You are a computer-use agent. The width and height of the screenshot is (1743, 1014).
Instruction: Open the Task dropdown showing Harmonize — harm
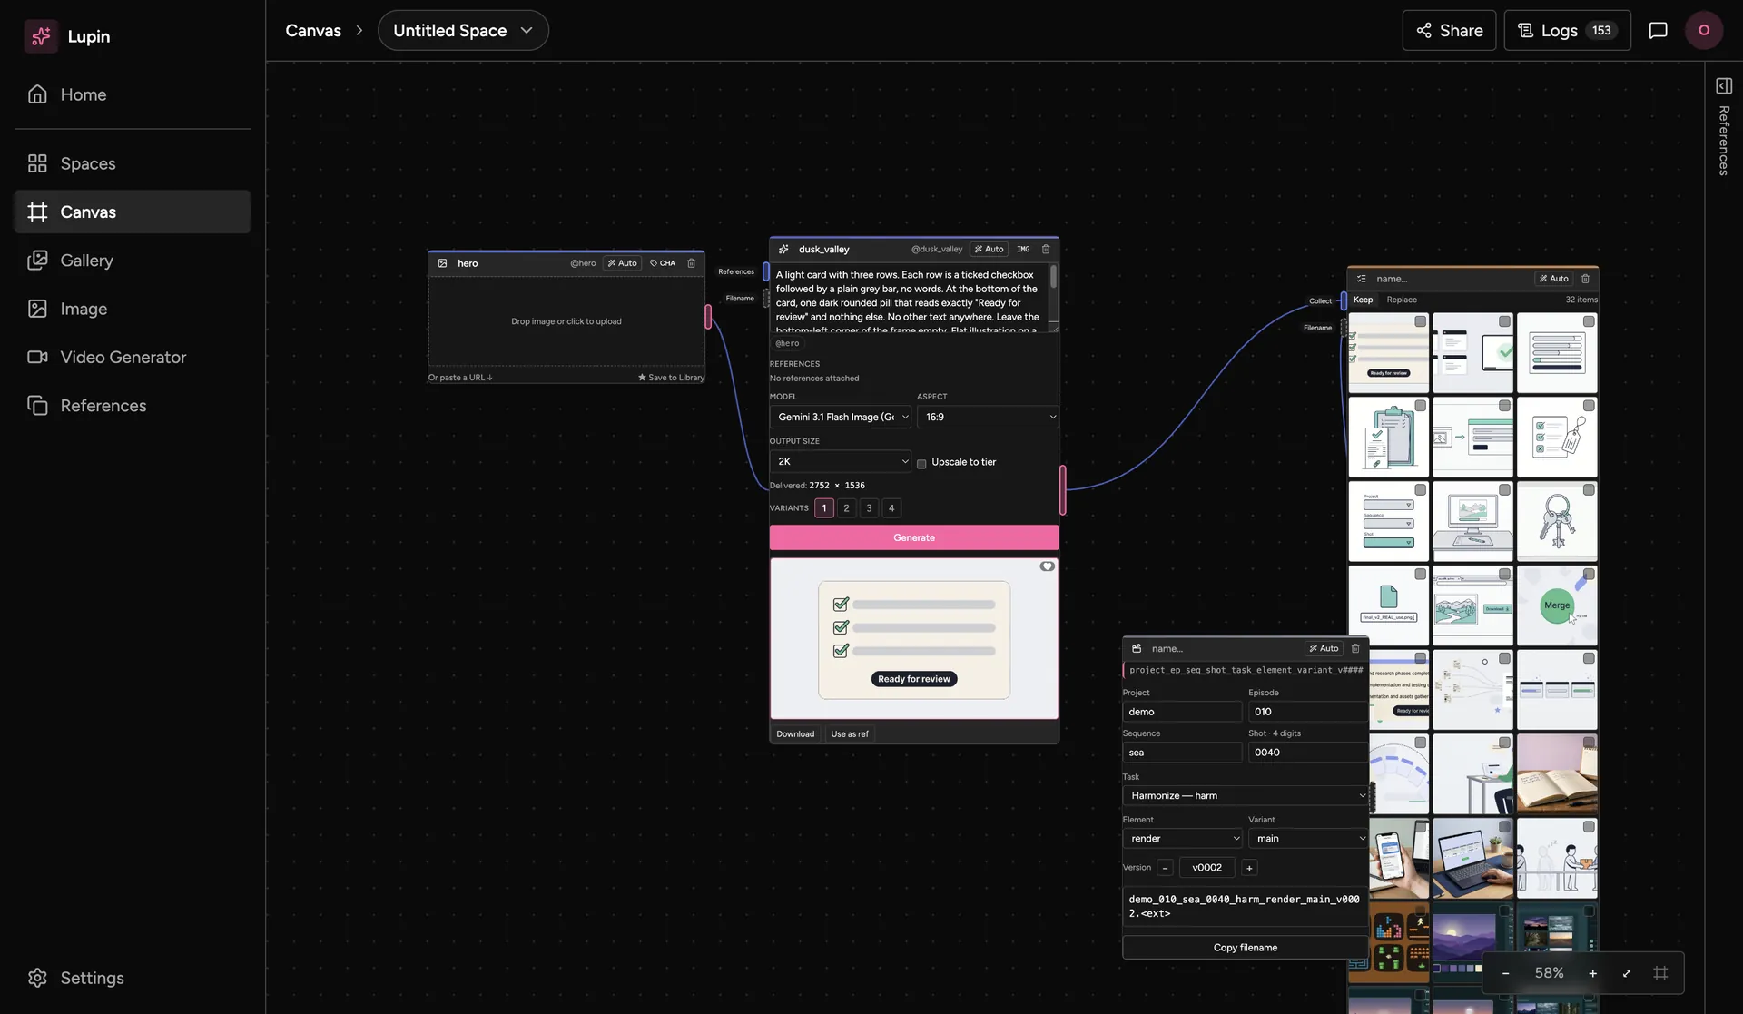[1246, 795]
